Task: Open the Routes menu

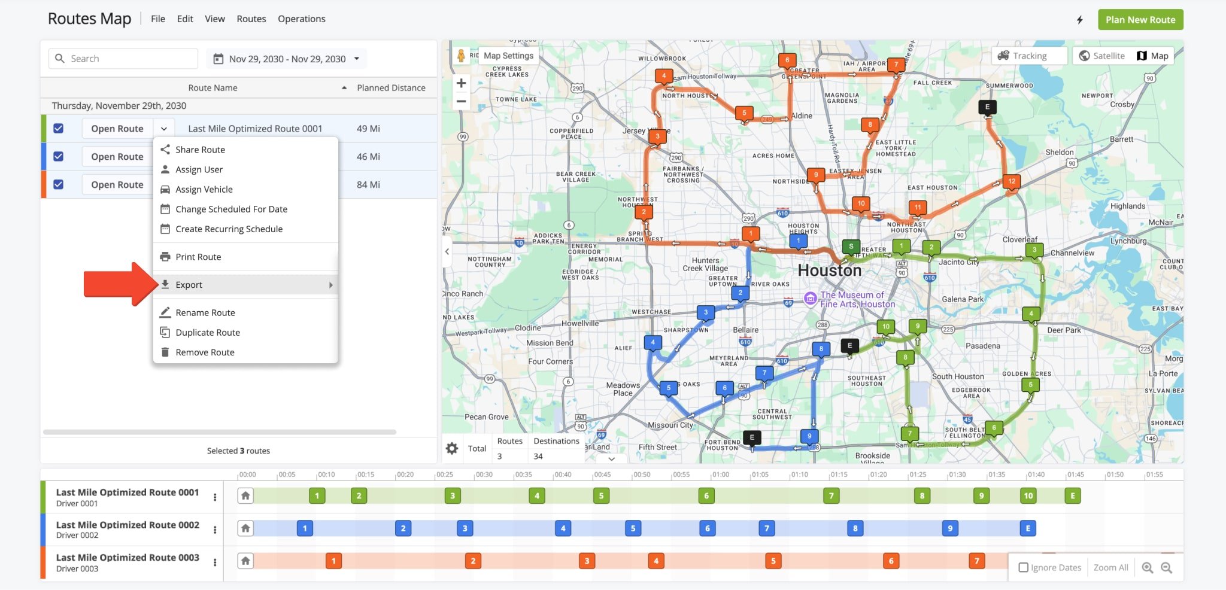Action: pos(251,19)
